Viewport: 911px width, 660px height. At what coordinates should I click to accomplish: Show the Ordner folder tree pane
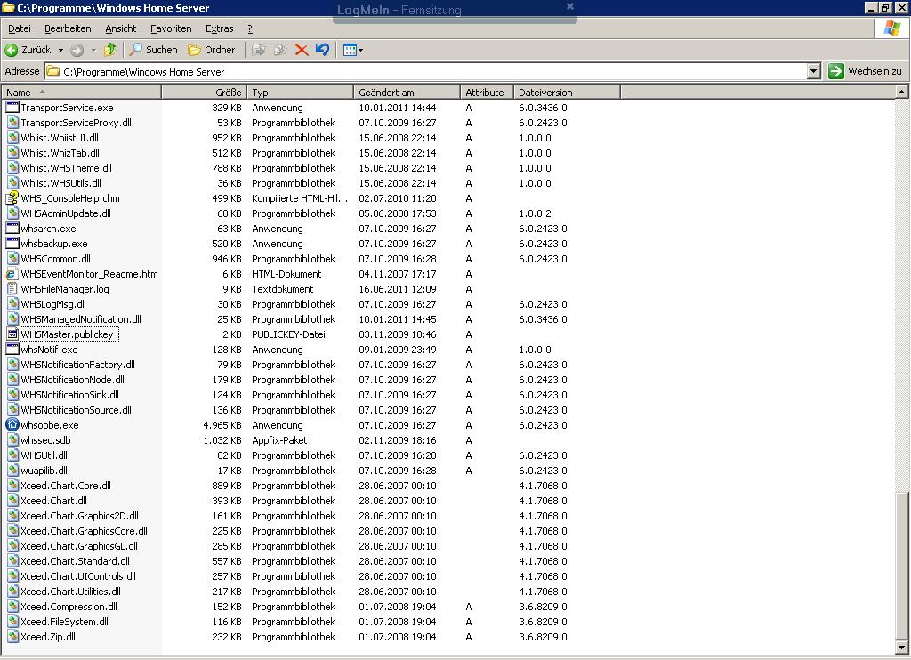tap(210, 50)
